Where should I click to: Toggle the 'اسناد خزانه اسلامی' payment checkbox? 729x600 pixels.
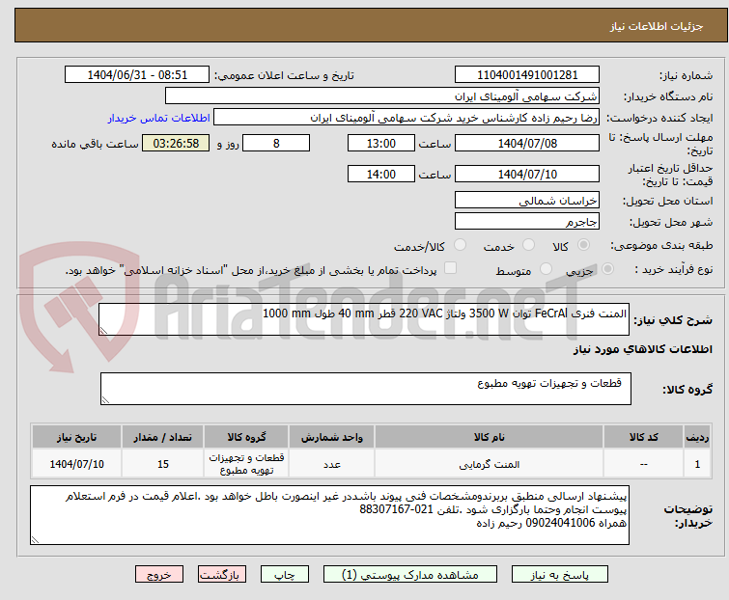[x=450, y=270]
